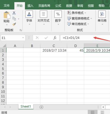
Task: Open Cell Styles (单元格样式) dropdown
Action: 78,24
